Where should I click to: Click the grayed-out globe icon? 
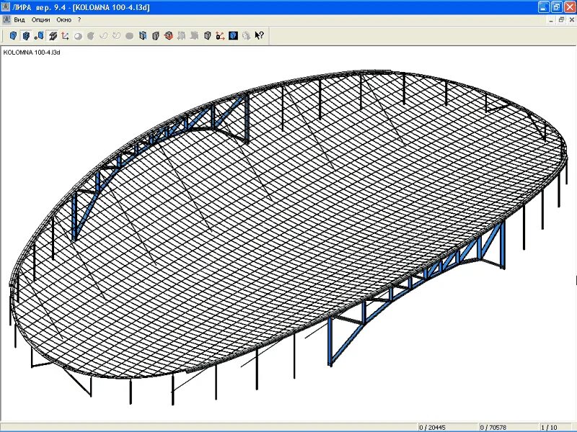point(246,35)
